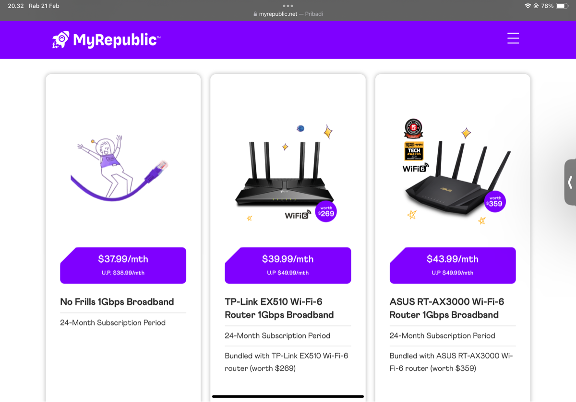Select the $37.99/mth price button

pyautogui.click(x=123, y=265)
